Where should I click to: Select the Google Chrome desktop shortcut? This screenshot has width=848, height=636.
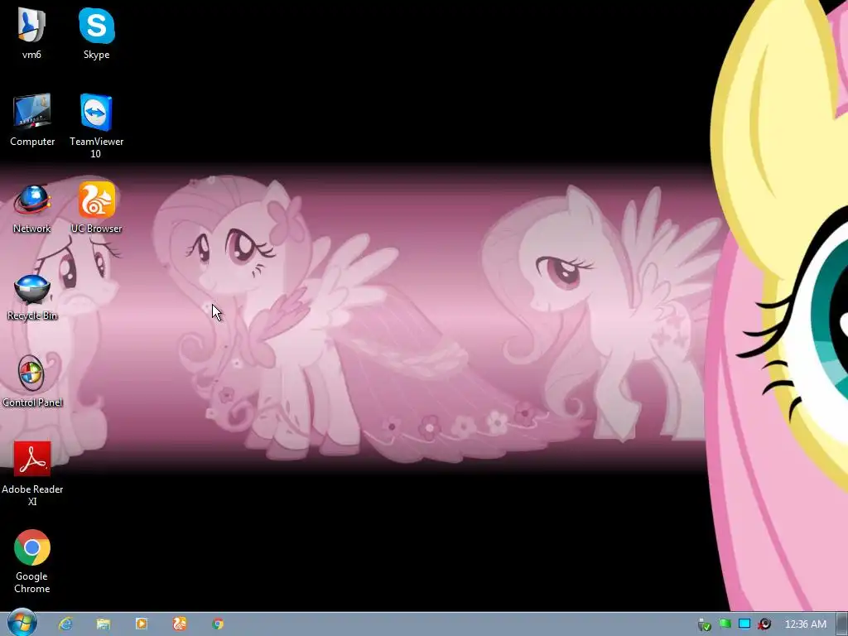[32, 561]
